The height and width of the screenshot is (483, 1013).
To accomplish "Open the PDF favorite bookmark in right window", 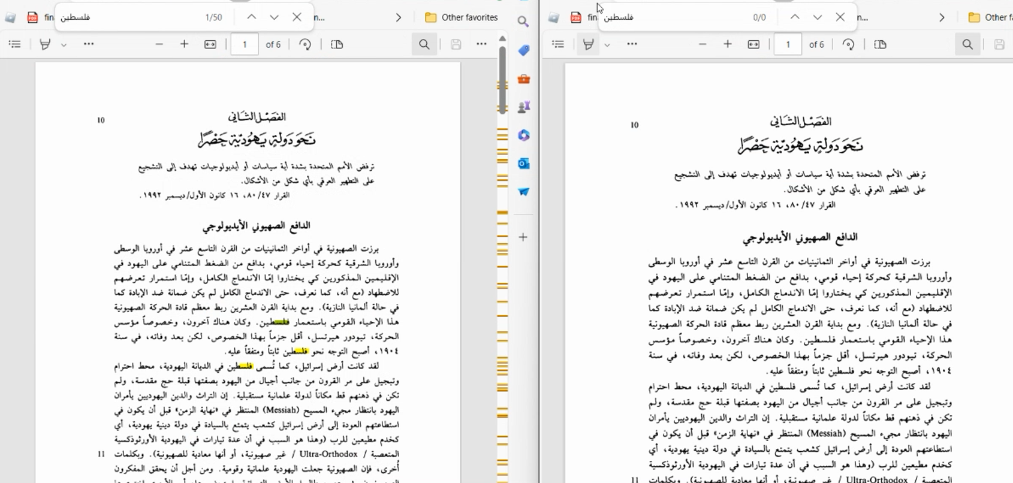I will click(x=583, y=17).
